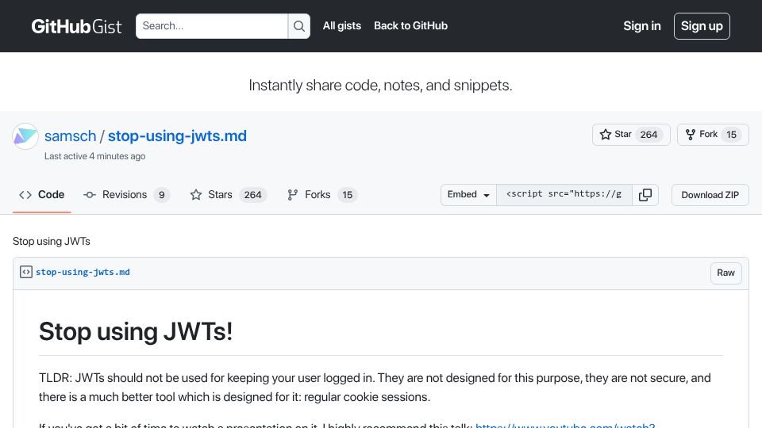Click the 'Stop using JWTs!' heading
762x428 pixels.
click(x=136, y=331)
